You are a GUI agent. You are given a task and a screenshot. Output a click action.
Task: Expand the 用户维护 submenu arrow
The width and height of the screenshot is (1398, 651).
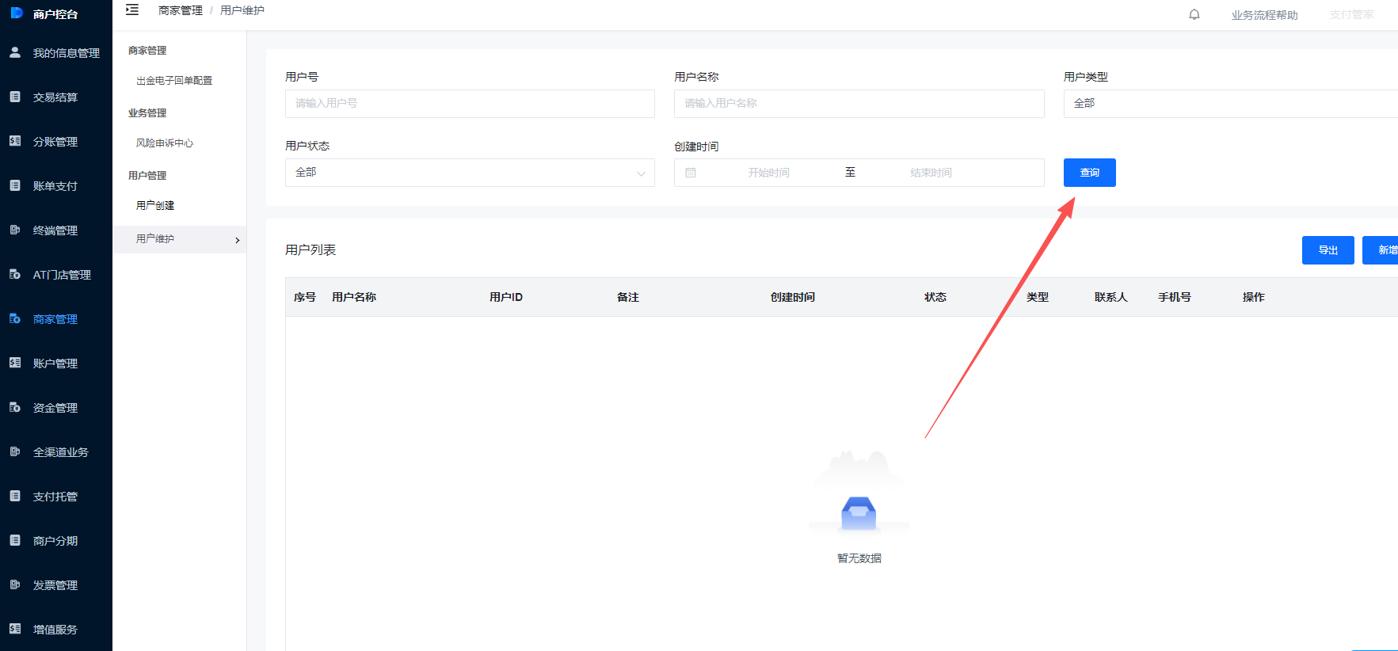(x=237, y=240)
